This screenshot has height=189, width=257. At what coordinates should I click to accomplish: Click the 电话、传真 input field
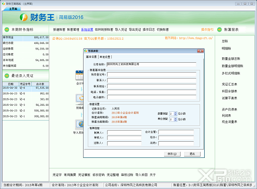[152, 92]
